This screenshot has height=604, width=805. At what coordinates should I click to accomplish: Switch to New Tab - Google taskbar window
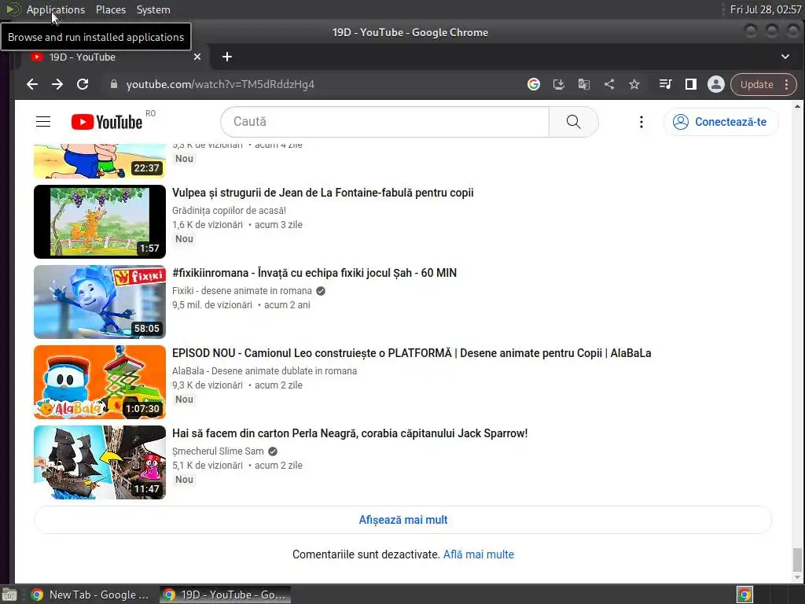(x=90, y=595)
